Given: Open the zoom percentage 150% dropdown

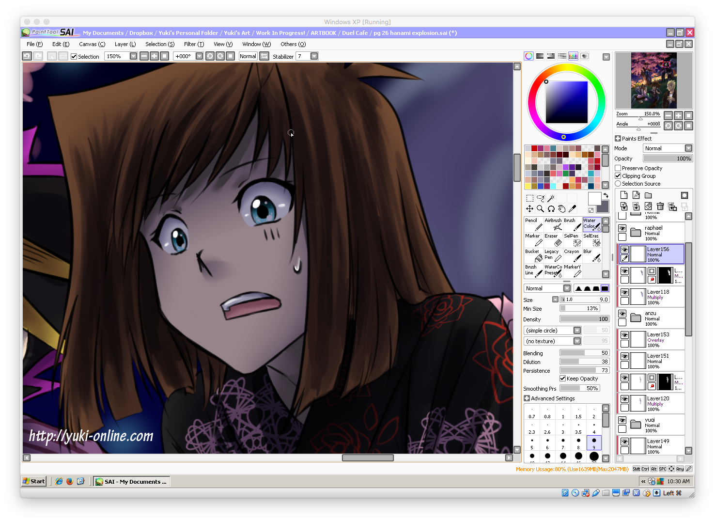Looking at the screenshot, I should [x=133, y=56].
